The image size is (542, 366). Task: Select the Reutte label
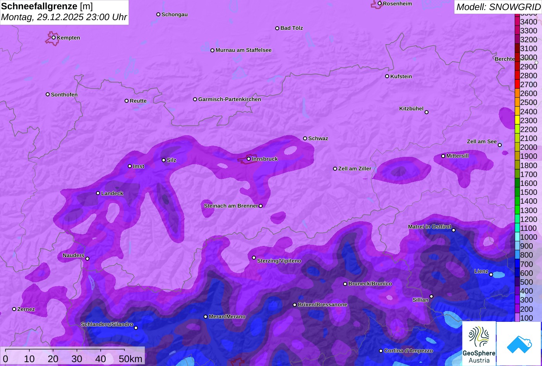coord(138,101)
